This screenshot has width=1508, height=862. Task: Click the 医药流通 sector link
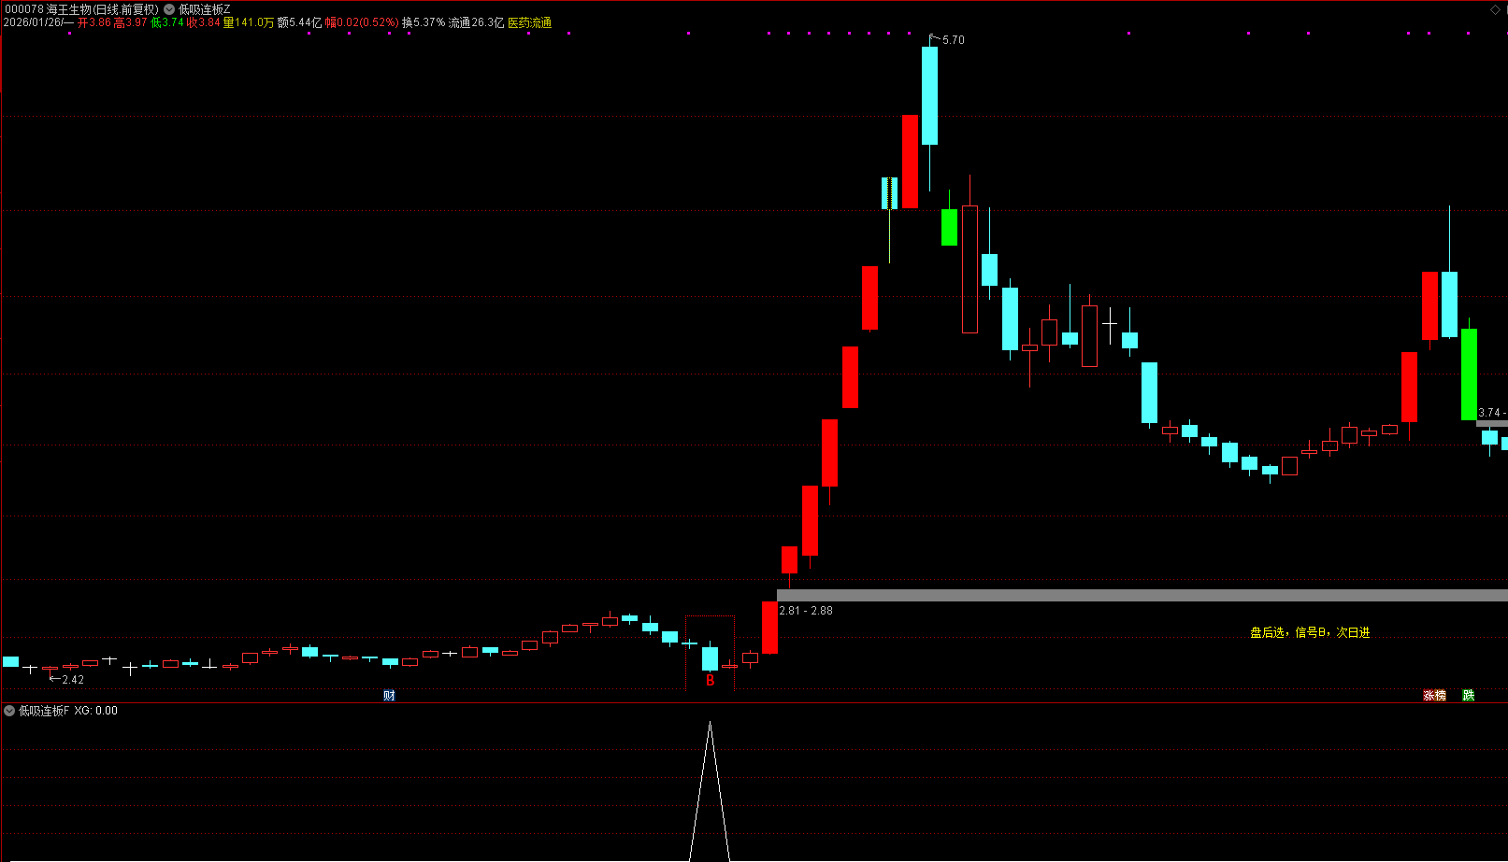[x=530, y=22]
